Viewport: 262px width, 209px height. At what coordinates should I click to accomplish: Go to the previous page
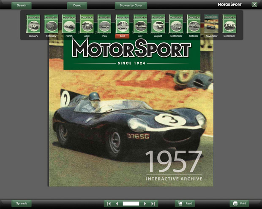pos(117,204)
